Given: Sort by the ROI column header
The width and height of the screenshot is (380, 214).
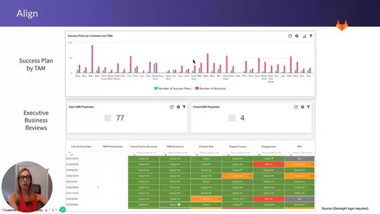Looking at the screenshot, I should [x=299, y=147].
